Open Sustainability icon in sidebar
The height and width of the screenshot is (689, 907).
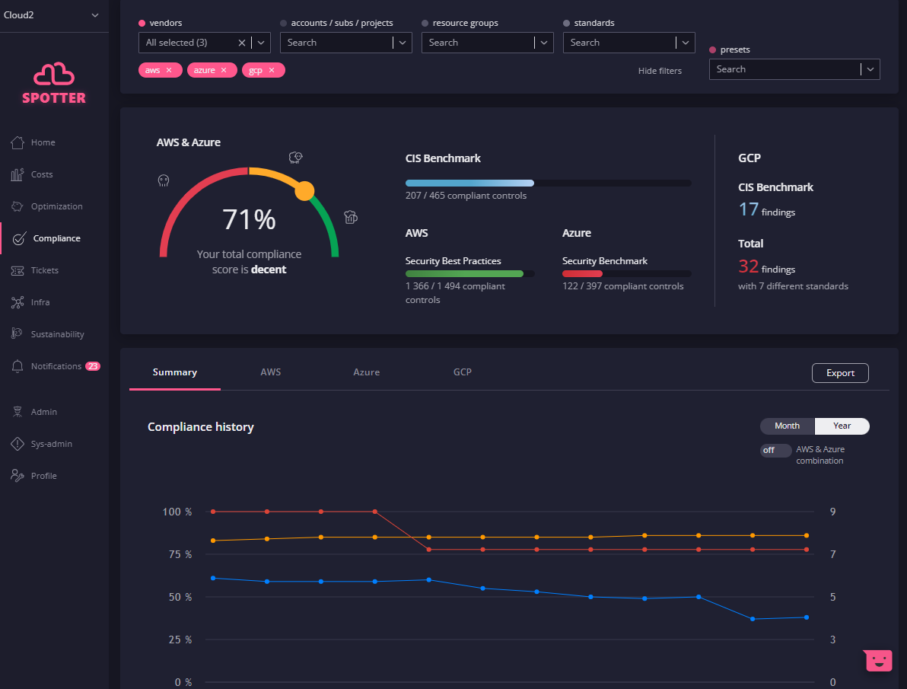pos(18,334)
